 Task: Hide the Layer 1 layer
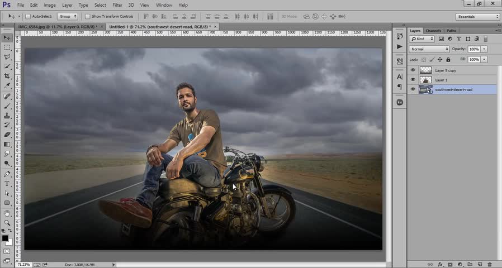pyautogui.click(x=413, y=80)
